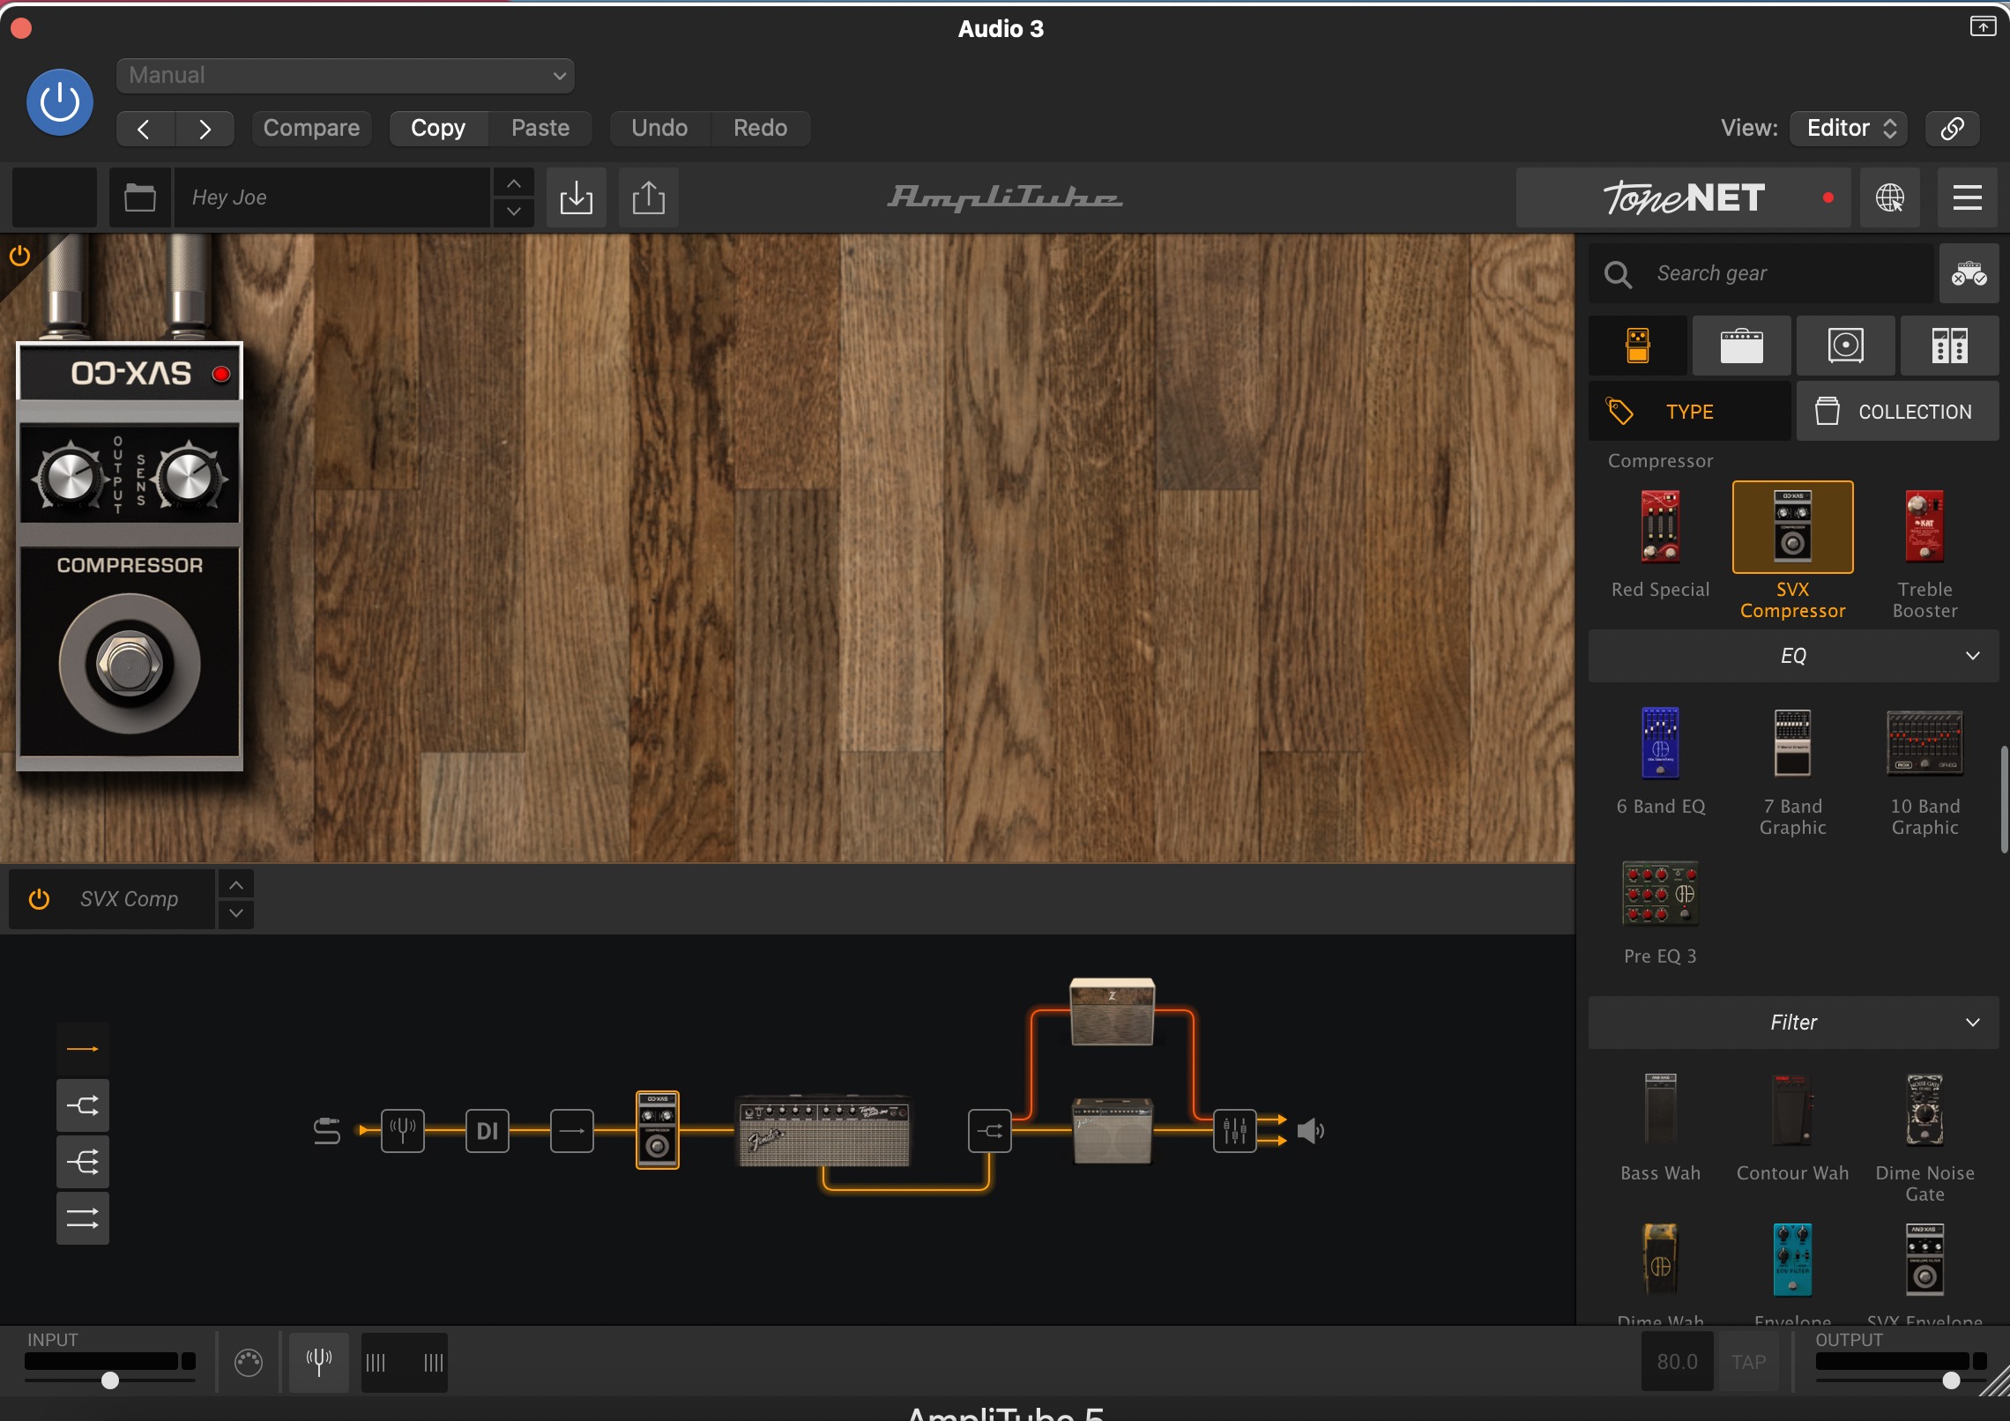Click the input cable icon in chain

point(327,1131)
